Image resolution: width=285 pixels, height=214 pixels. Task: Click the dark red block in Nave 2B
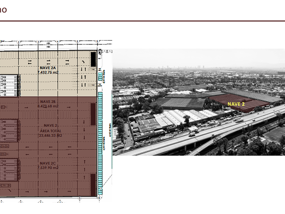93,114
